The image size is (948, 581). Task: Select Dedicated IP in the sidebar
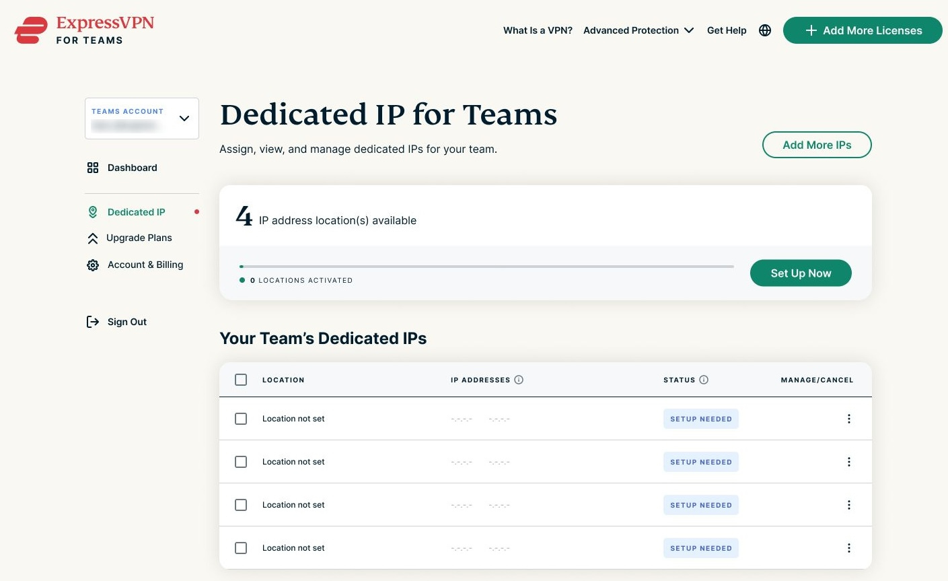(x=136, y=212)
